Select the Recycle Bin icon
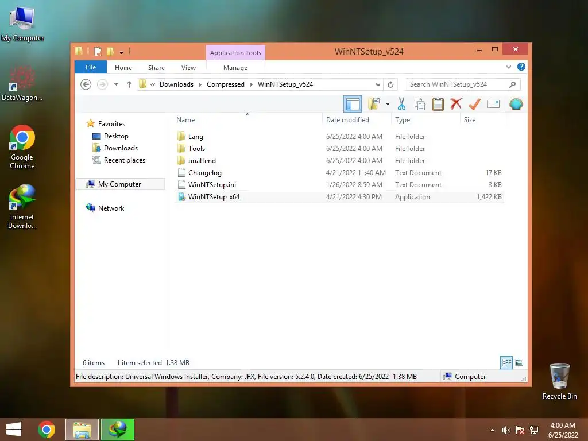Viewport: 588px width, 441px height. point(559,381)
